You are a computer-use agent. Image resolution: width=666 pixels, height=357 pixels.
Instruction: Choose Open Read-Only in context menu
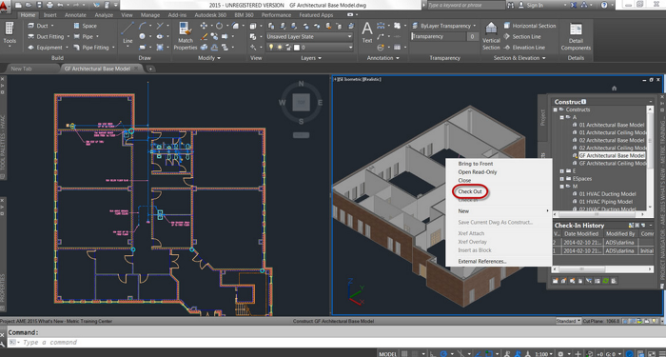click(478, 172)
